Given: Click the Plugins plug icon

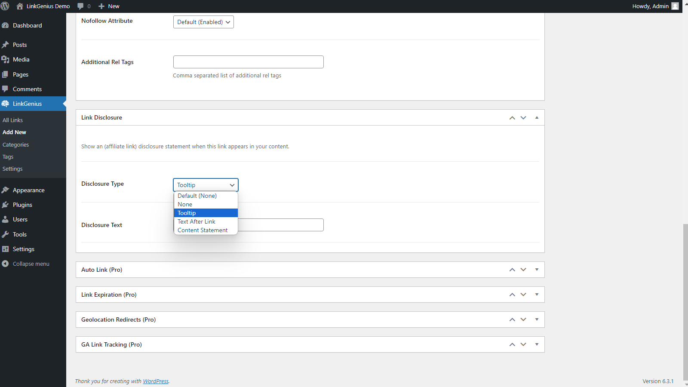Looking at the screenshot, I should click(x=5, y=205).
